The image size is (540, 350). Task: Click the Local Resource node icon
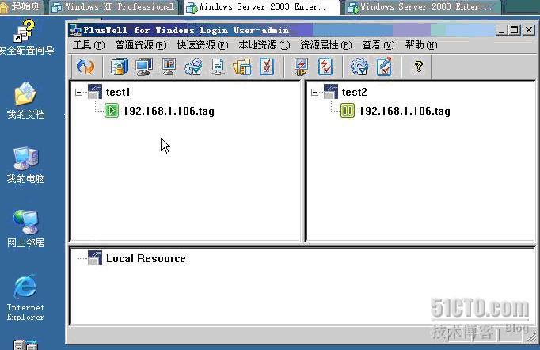tap(95, 257)
